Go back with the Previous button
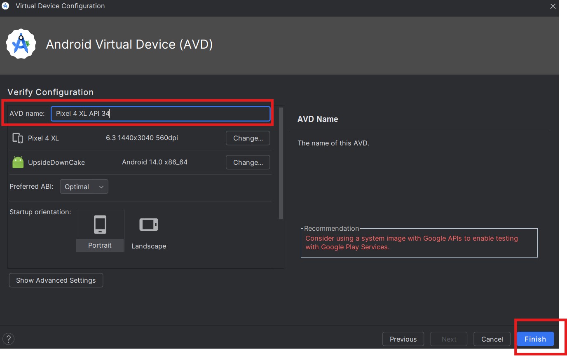 coord(403,339)
